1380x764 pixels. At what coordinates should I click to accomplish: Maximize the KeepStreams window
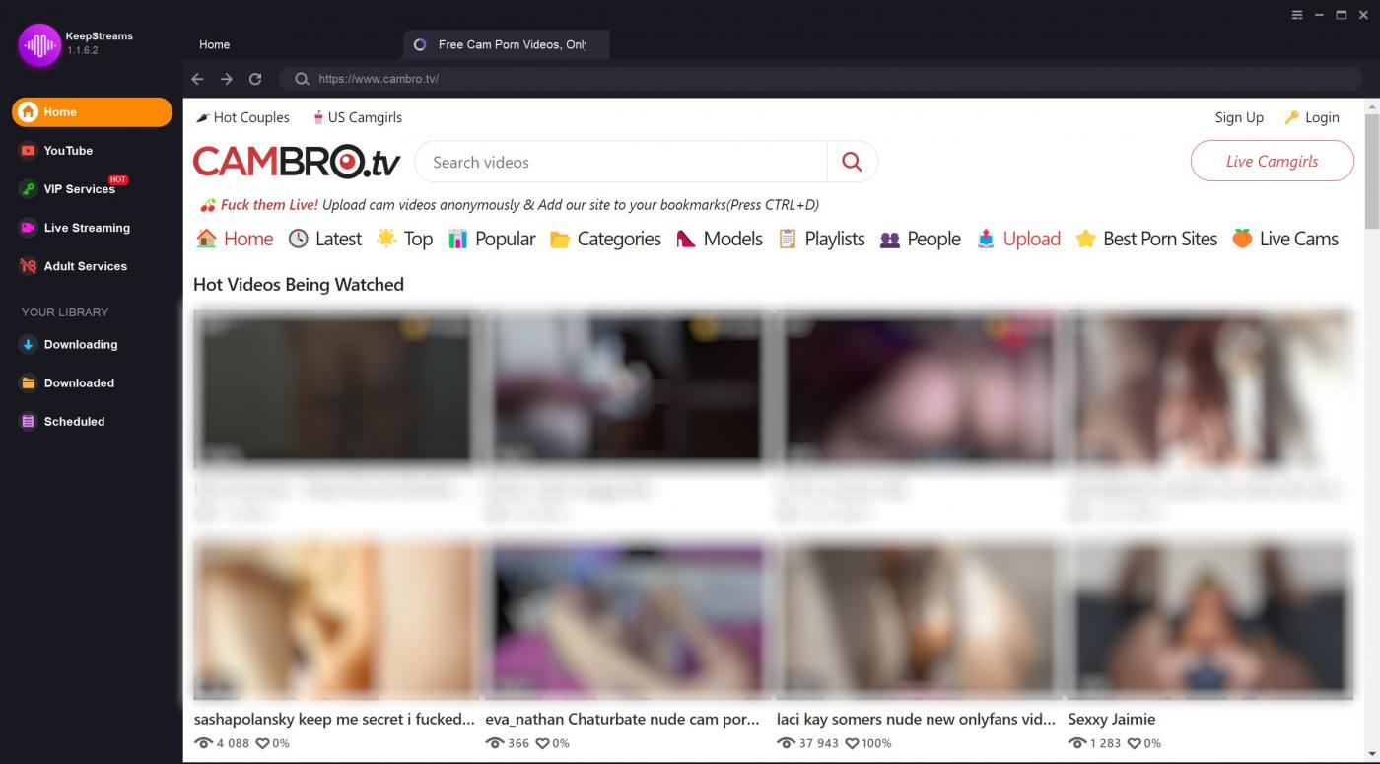(x=1342, y=15)
